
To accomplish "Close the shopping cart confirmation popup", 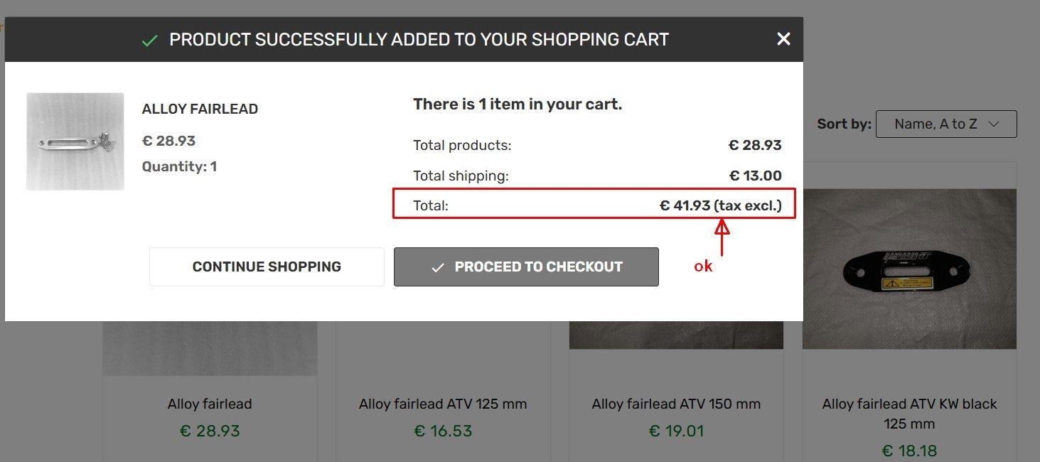I will [783, 39].
